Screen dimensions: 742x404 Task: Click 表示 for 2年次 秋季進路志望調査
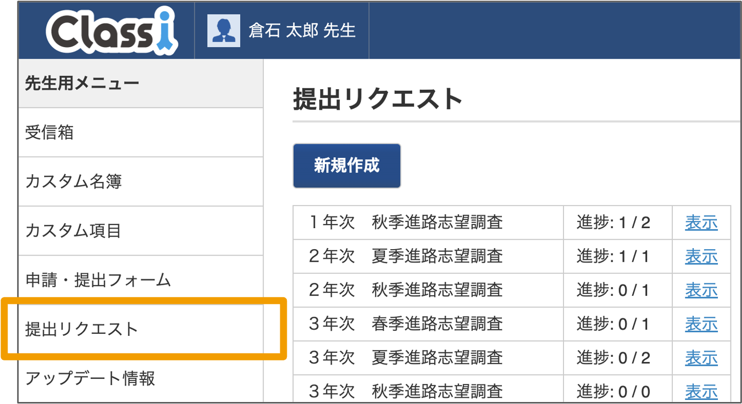(701, 290)
